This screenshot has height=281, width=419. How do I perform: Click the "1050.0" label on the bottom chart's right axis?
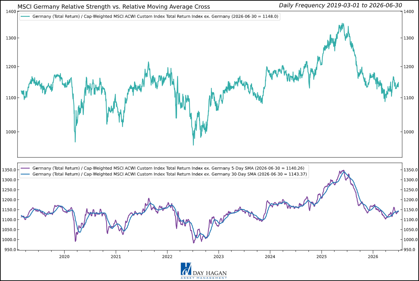click(411, 230)
